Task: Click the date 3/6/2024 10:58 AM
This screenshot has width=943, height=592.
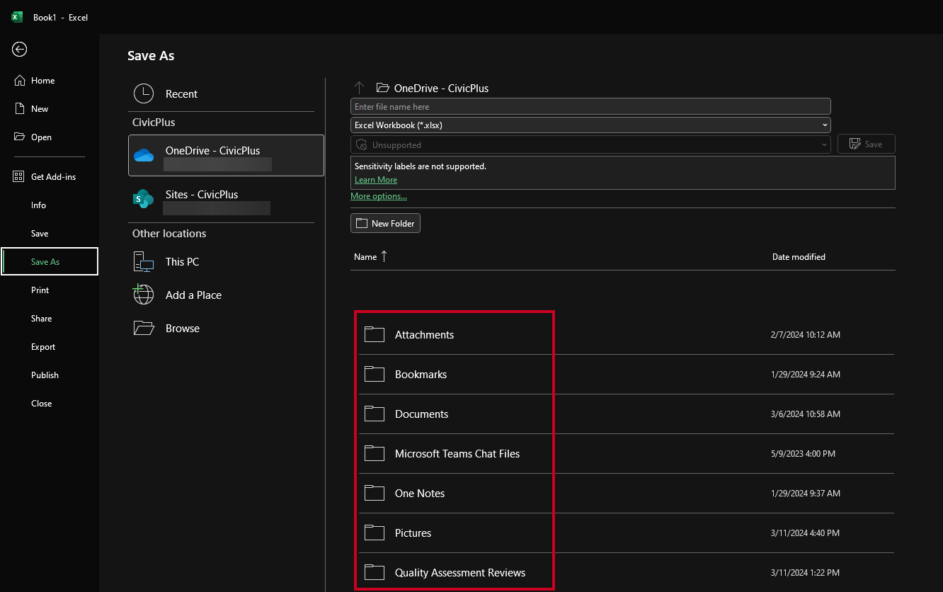Action: tap(806, 414)
